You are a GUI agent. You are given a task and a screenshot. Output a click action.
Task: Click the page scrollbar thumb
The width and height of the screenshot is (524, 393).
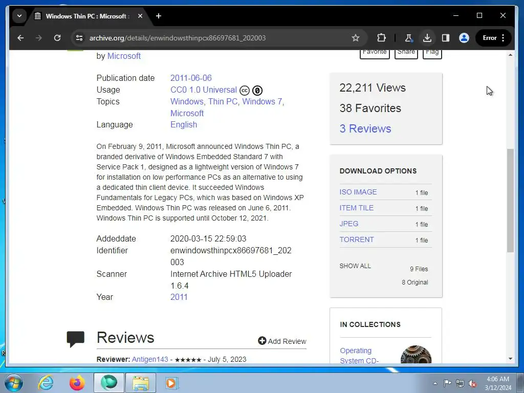click(510, 200)
